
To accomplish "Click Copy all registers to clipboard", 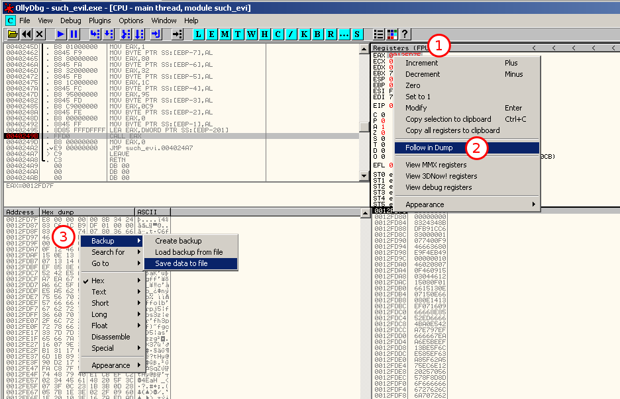I will tap(452, 130).
